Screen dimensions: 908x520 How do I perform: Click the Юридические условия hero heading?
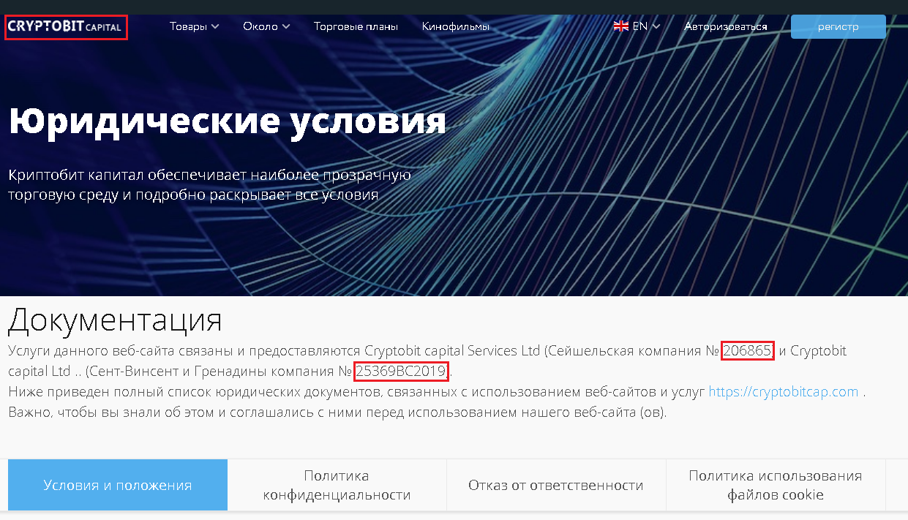coord(227,121)
